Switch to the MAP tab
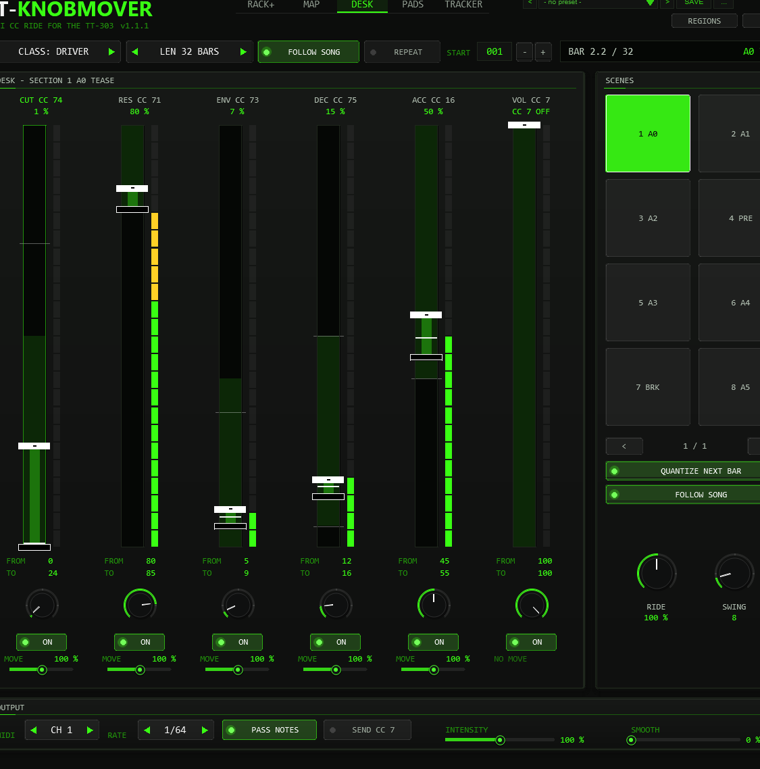This screenshot has height=769, width=760. coord(311,5)
